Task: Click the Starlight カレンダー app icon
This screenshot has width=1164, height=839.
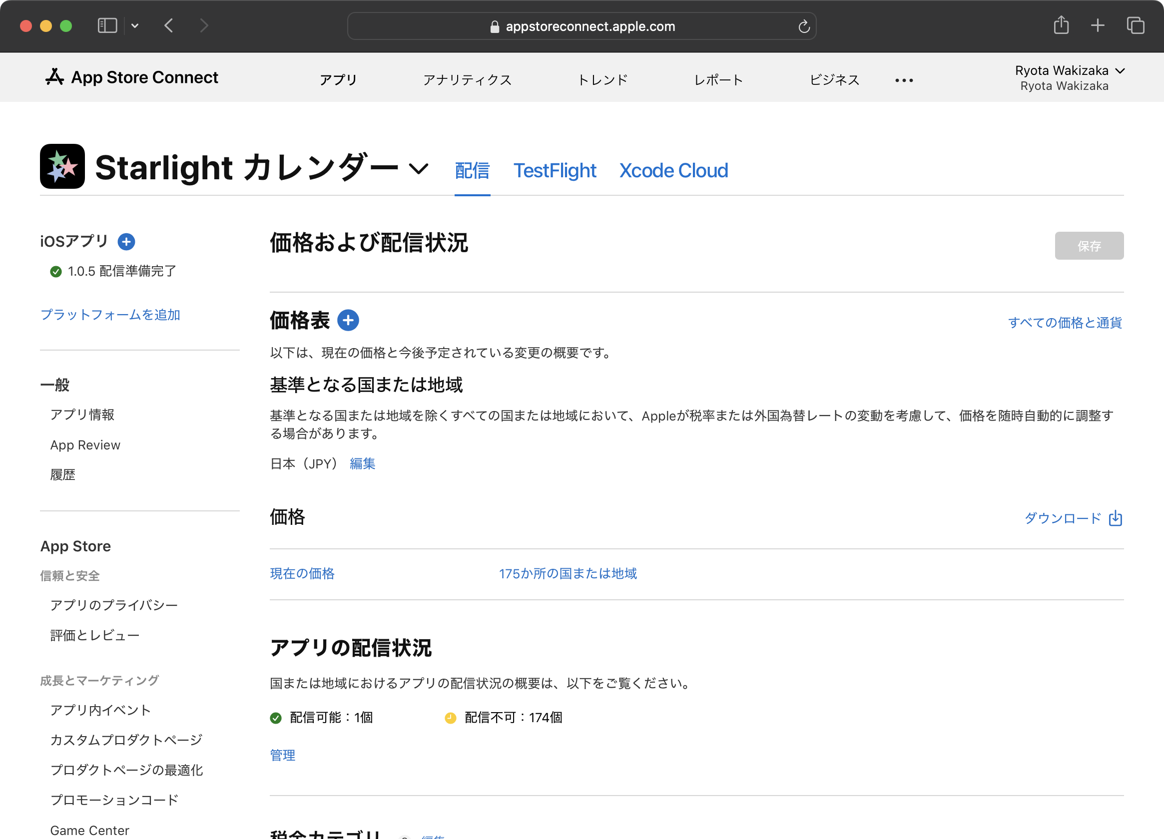Action: [62, 166]
